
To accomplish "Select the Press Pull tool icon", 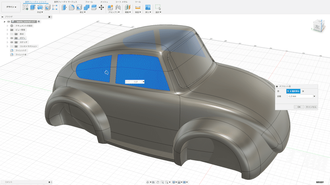I will click(64, 7).
